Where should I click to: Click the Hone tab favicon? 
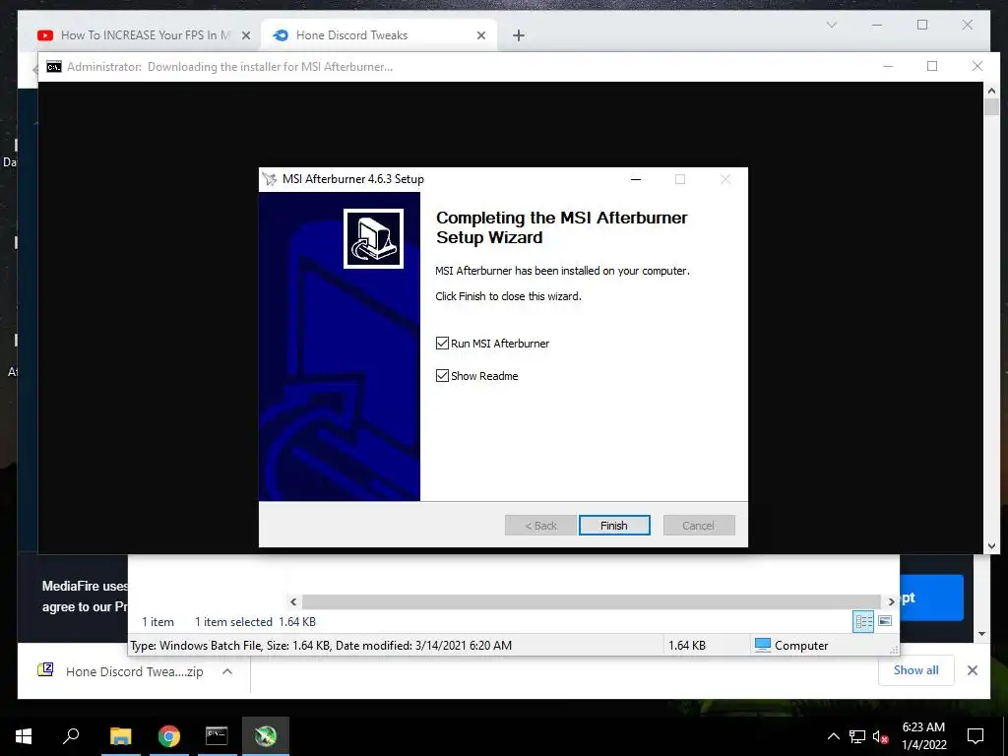[281, 35]
